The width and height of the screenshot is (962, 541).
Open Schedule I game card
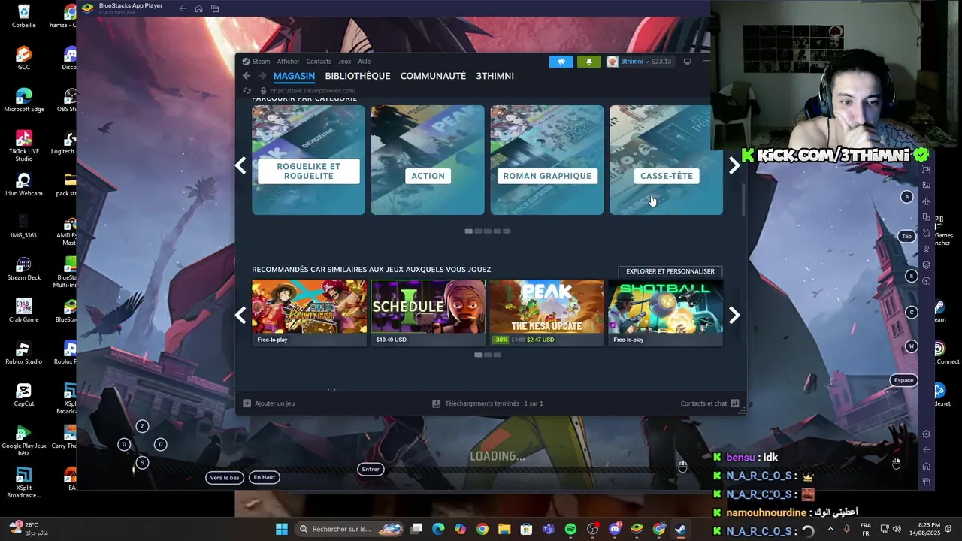pyautogui.click(x=428, y=313)
